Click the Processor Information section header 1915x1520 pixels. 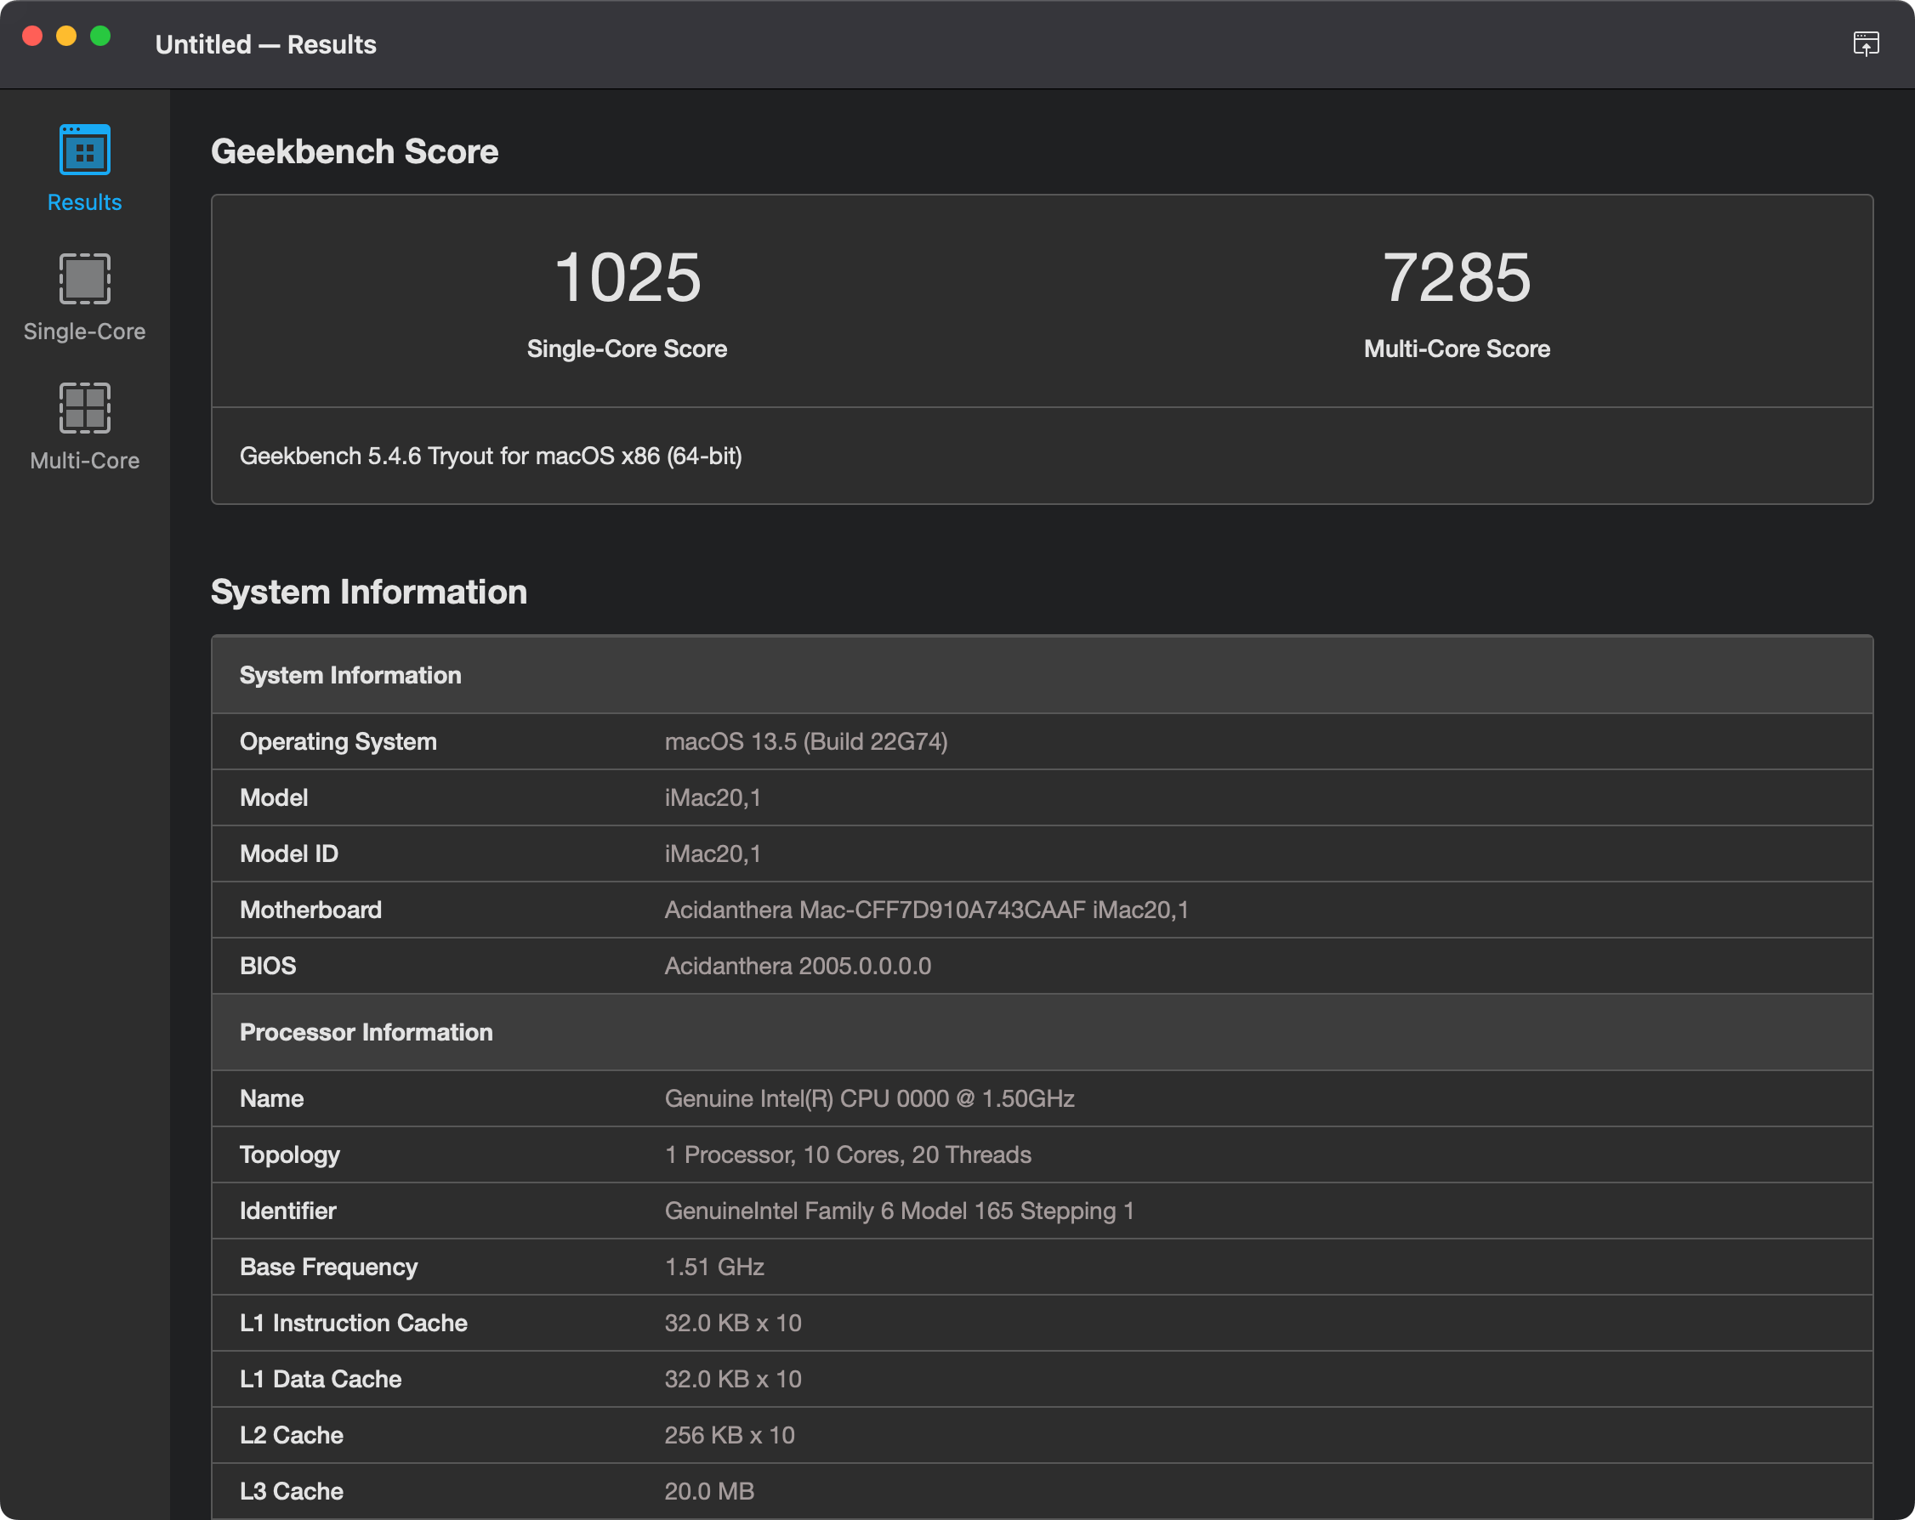[366, 1032]
